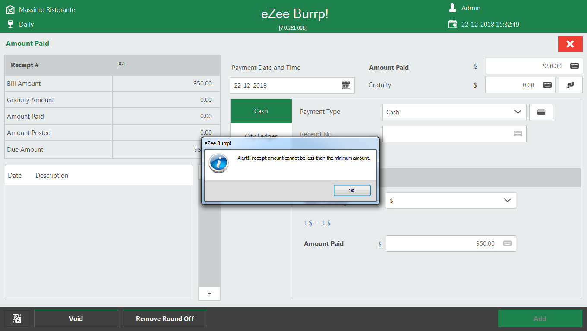
Task: Close the Amount Paid screen with red X
Action: coord(570,44)
